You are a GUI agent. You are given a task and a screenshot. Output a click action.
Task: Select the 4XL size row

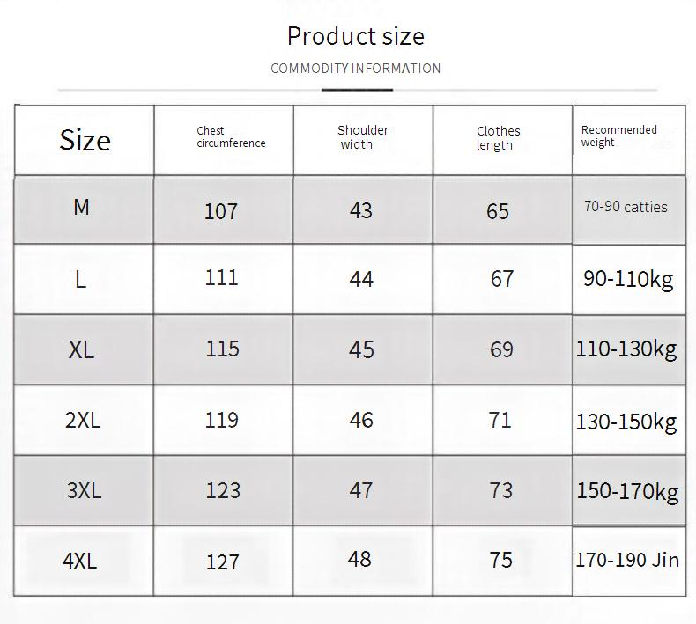point(79,561)
